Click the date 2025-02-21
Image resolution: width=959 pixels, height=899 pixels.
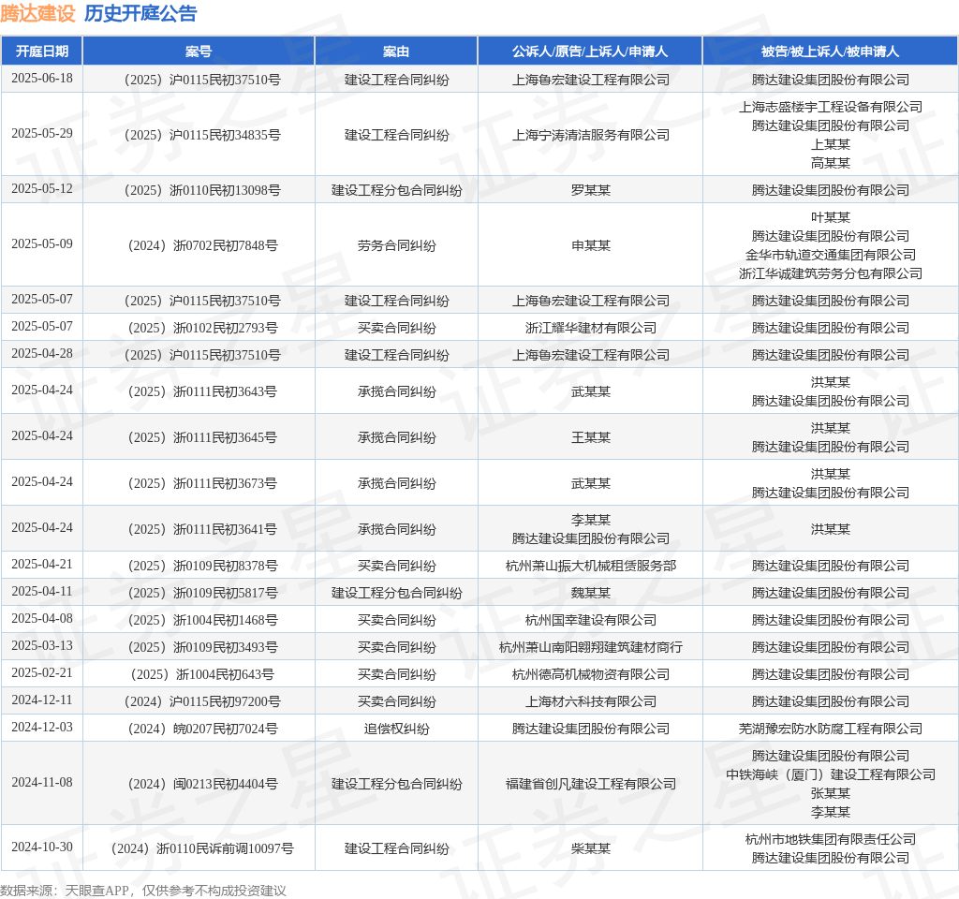41,672
